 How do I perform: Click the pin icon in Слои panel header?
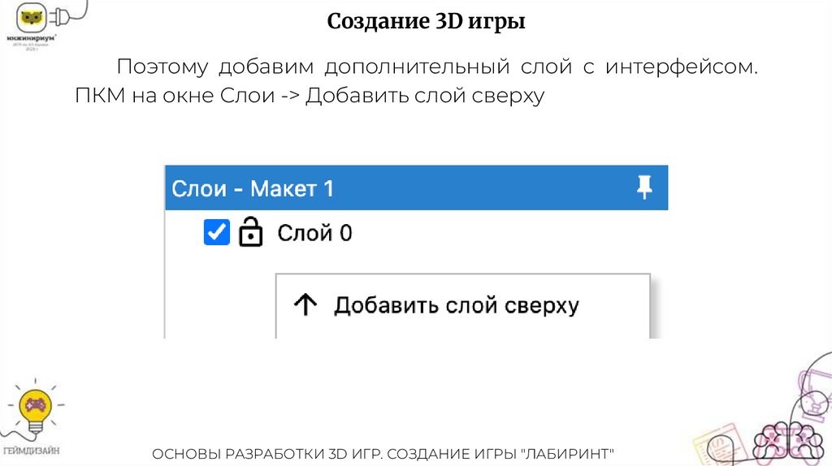click(644, 188)
